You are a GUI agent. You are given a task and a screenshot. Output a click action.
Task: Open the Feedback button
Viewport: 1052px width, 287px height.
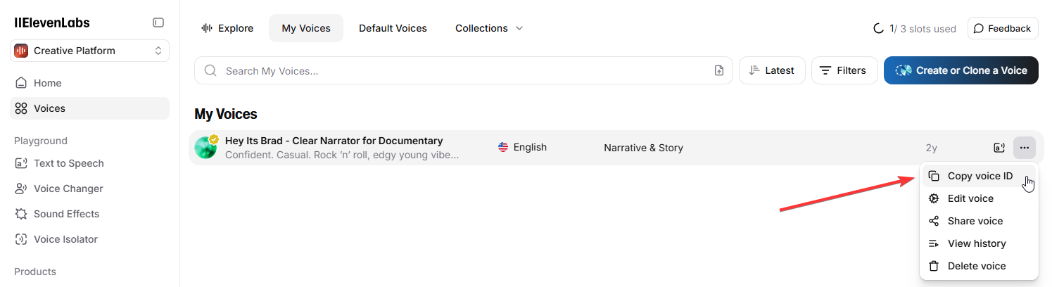(x=1003, y=28)
